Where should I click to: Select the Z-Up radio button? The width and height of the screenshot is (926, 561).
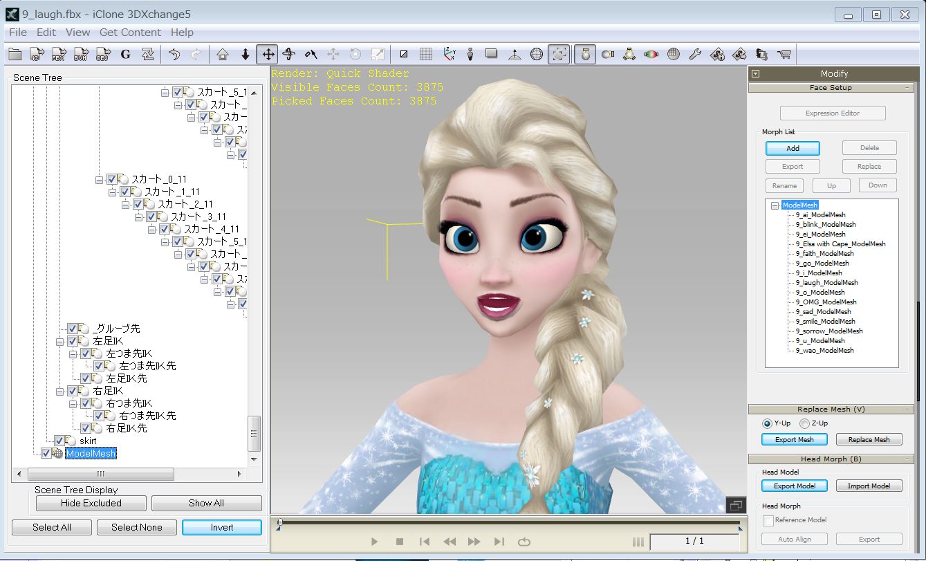tap(804, 423)
